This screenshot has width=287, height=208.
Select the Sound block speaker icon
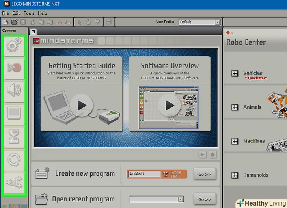[14, 92]
